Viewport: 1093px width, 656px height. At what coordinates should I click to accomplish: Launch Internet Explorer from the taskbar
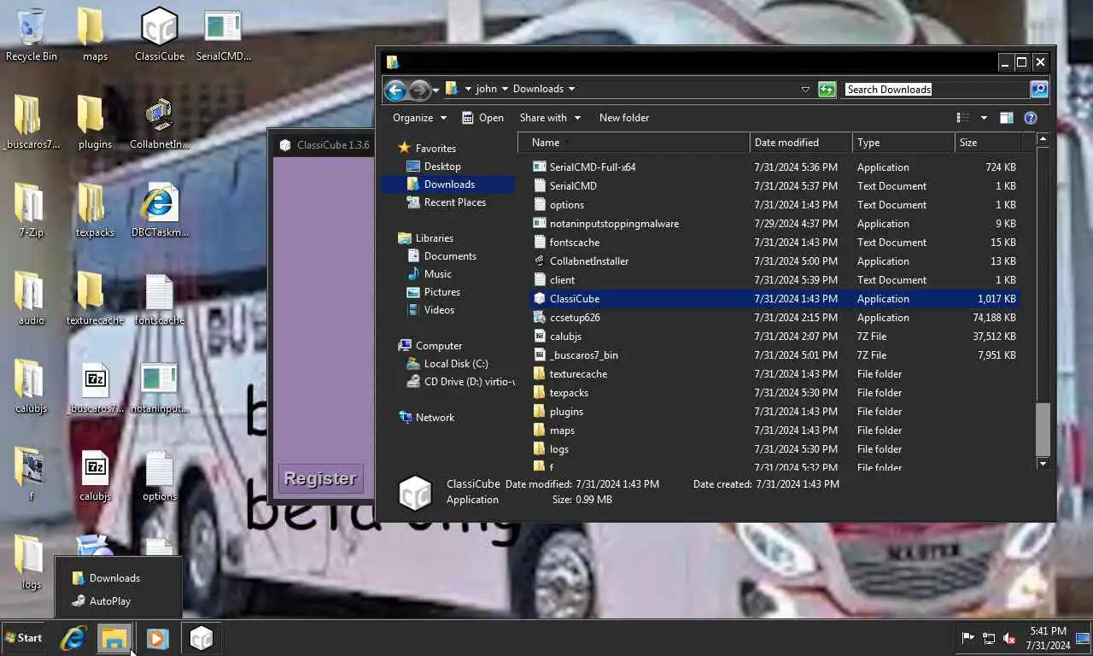73,638
